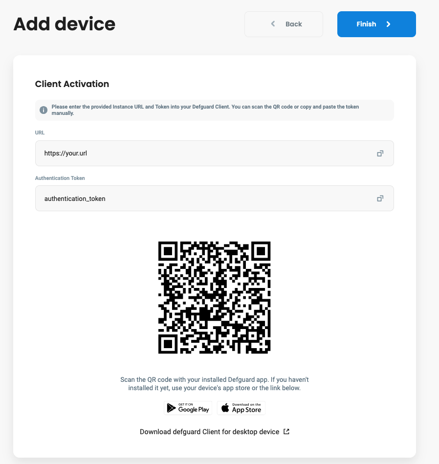Click the authentication_token field
The height and width of the screenshot is (464, 439).
pos(215,199)
